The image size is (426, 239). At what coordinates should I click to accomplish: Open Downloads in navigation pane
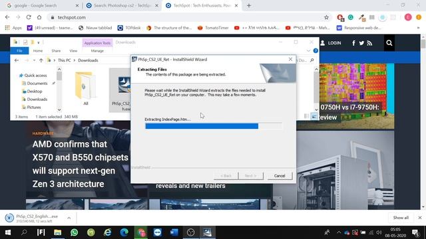(x=37, y=99)
